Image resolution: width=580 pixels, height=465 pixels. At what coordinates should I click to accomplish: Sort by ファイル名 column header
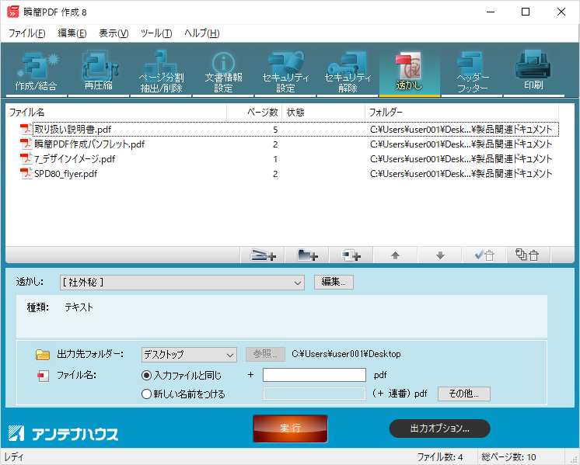pyautogui.click(x=116, y=113)
